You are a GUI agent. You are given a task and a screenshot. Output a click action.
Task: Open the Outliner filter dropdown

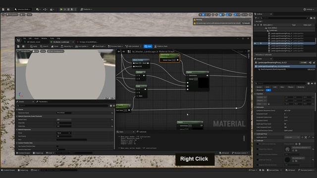[257, 18]
